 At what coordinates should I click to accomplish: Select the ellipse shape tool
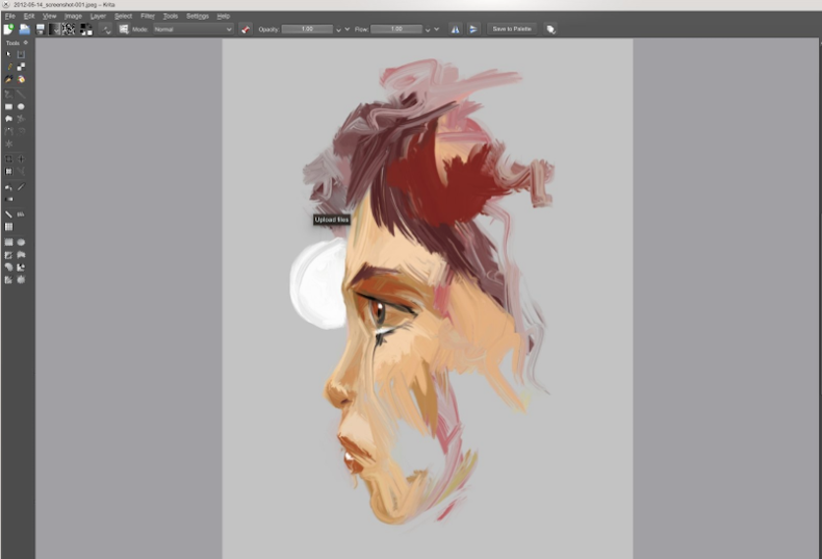tap(21, 106)
